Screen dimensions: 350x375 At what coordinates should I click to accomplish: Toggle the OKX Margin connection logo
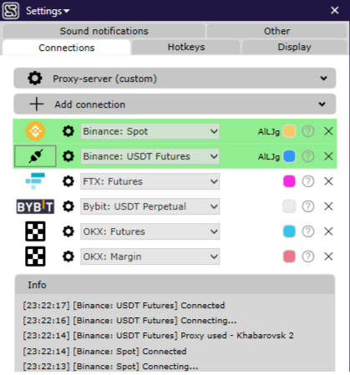pyautogui.click(x=35, y=256)
